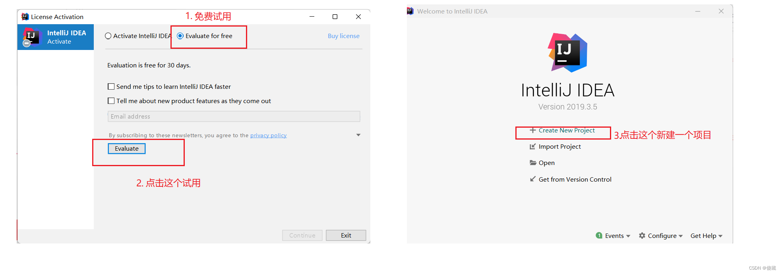Select the Evaluate for free radio button
Image resolution: width=782 pixels, height=274 pixels.
point(180,36)
